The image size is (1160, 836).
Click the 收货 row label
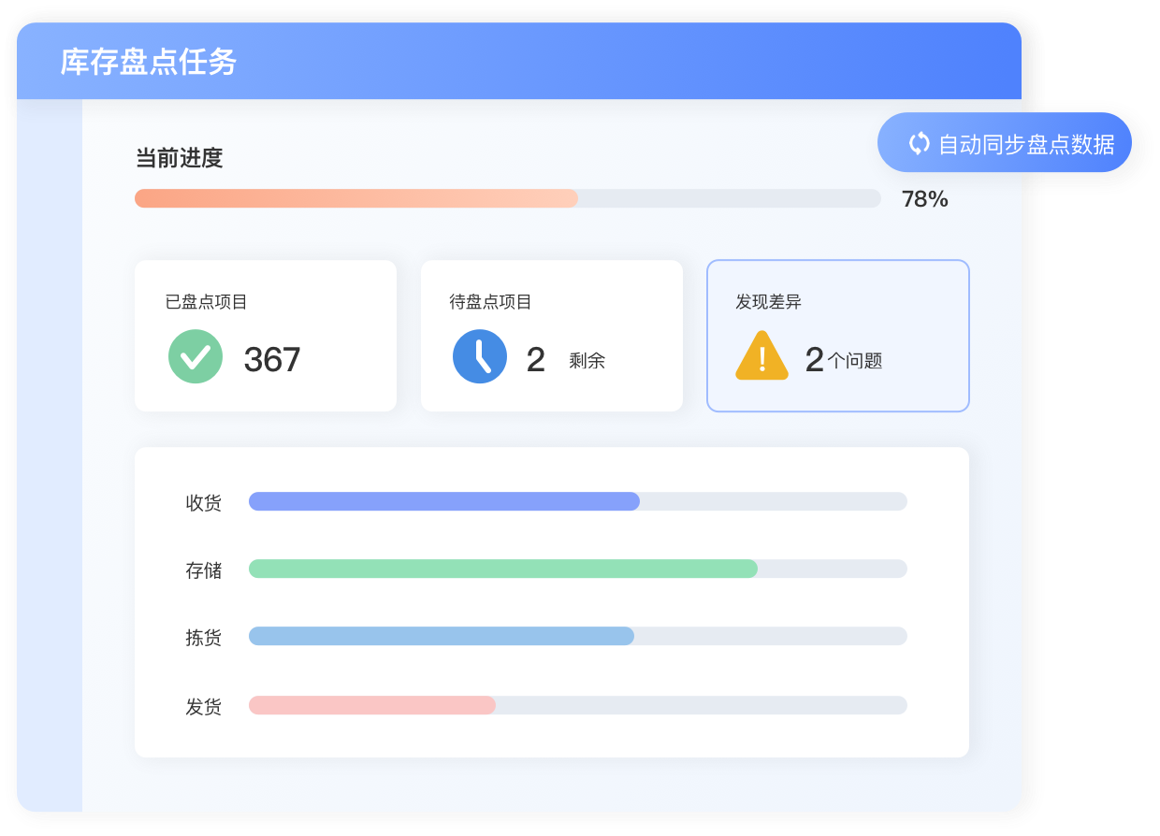click(x=204, y=503)
